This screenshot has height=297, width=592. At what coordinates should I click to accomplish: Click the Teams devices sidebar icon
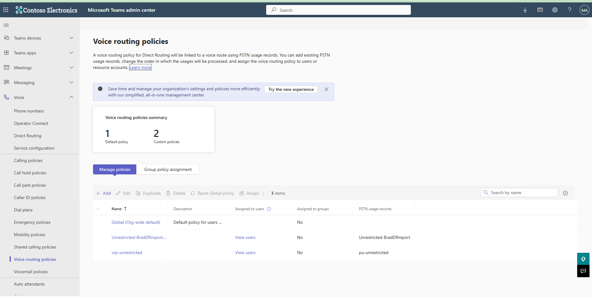[6, 38]
